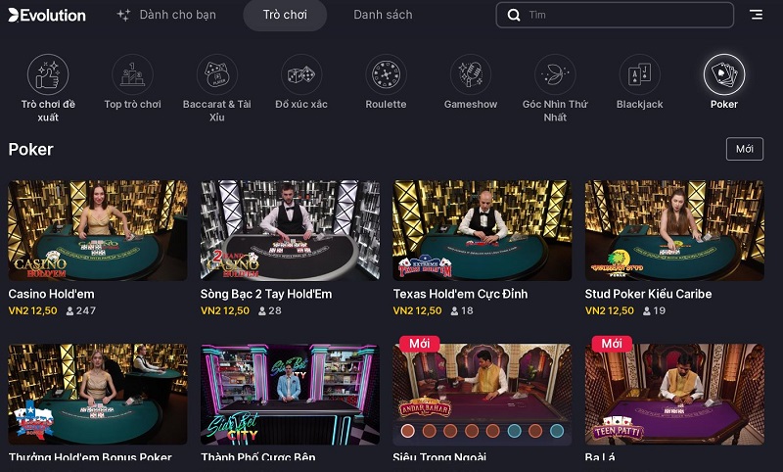Viewport: 783px width, 472px height.
Task: Click the player count icon under Sòng Bạc 2 Tay Hold'Em
Action: [262, 311]
